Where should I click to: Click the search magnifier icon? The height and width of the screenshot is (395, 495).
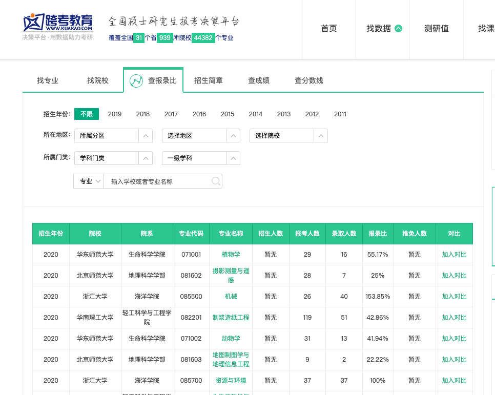click(216, 181)
